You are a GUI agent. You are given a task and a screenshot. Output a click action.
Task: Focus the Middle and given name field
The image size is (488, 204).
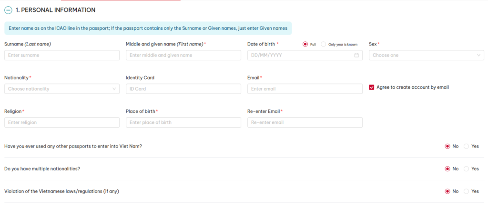pos(183,55)
